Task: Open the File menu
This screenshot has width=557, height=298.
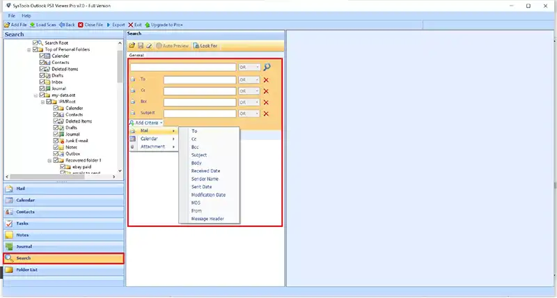Action: pos(12,15)
